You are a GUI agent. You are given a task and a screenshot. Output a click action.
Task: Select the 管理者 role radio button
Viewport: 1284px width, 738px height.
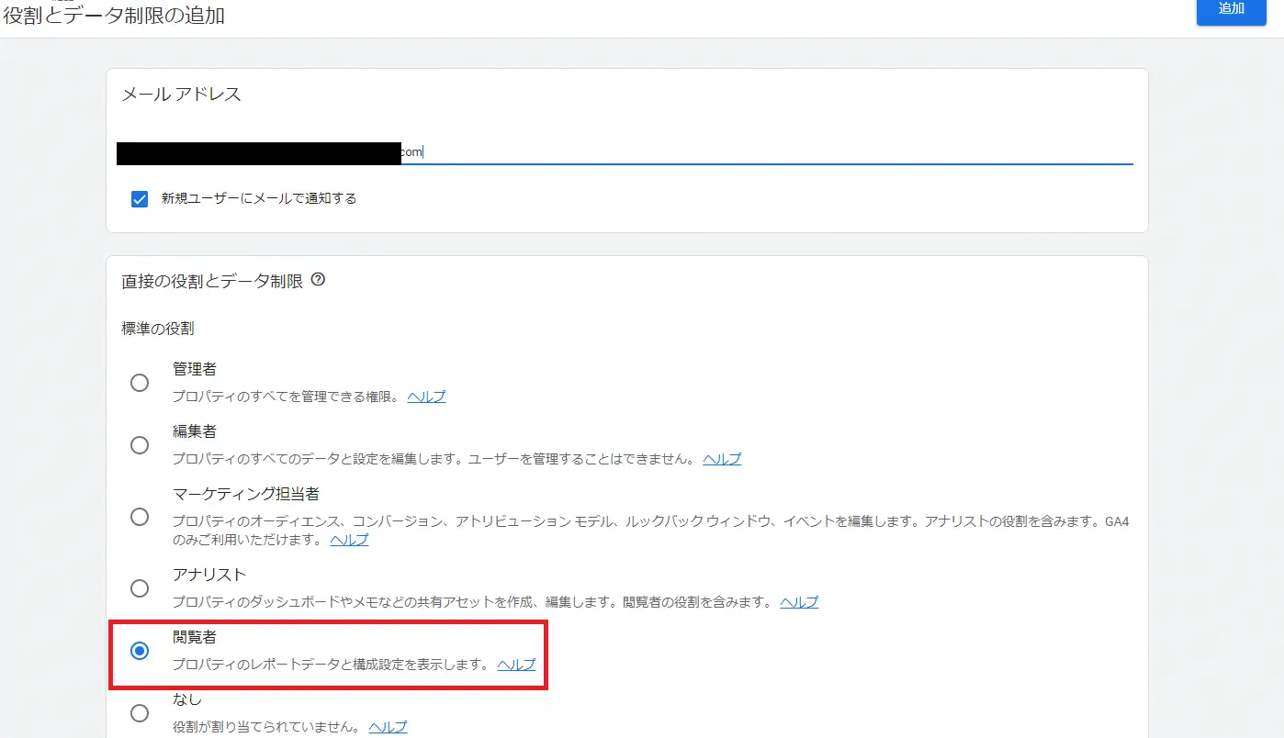point(139,382)
